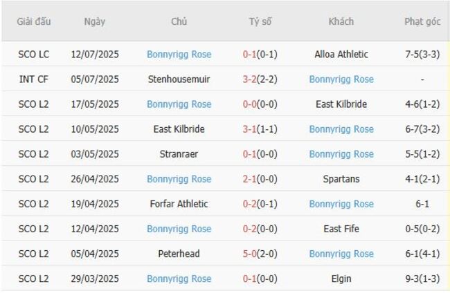The height and width of the screenshot is (293, 450).
Task: Open the Alloa Athletic team link
Action: [341, 55]
